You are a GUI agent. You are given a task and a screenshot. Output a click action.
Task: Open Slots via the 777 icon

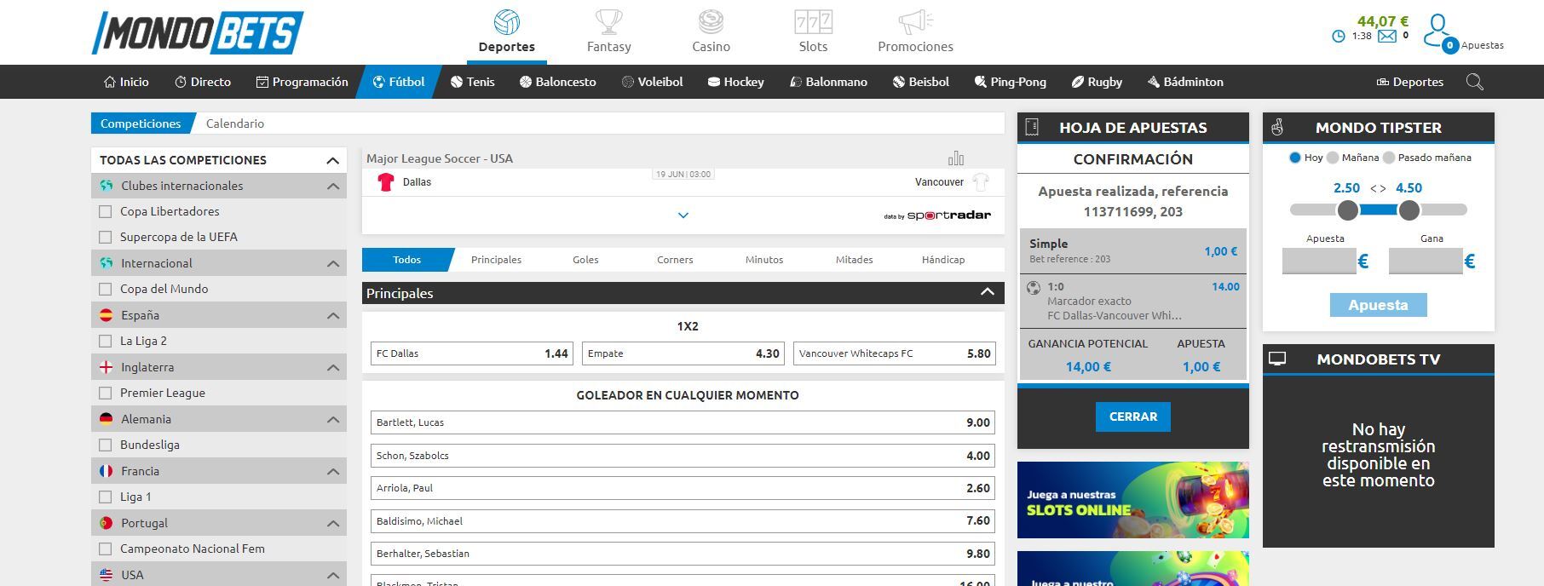point(813,22)
